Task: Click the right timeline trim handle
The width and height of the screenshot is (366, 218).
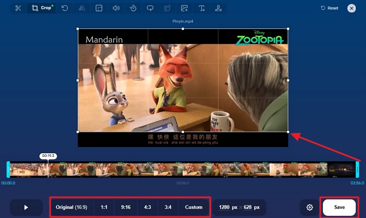Action: 357,169
